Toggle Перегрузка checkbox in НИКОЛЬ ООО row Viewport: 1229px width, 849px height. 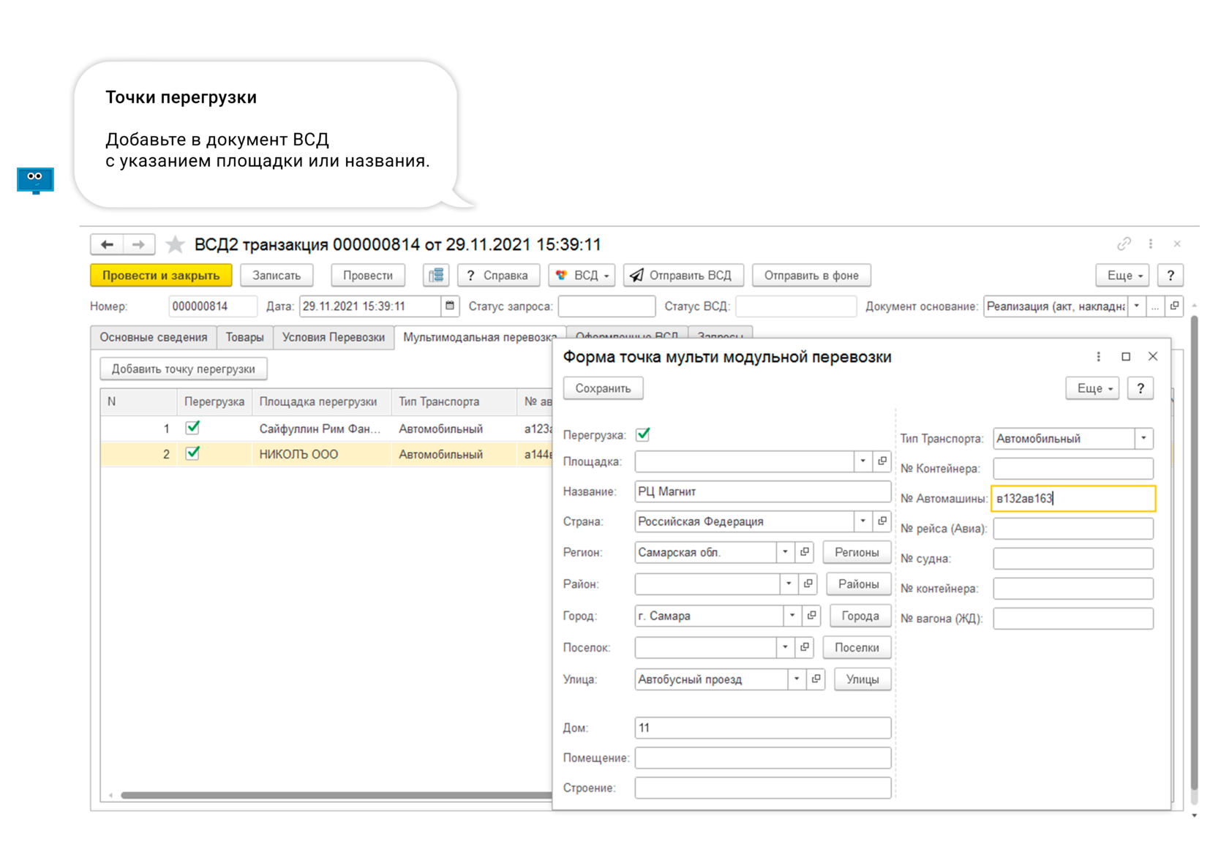click(192, 453)
